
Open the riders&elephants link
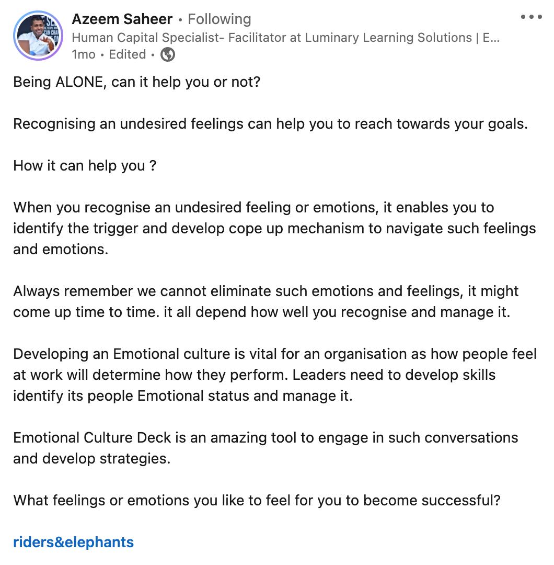[x=73, y=542]
